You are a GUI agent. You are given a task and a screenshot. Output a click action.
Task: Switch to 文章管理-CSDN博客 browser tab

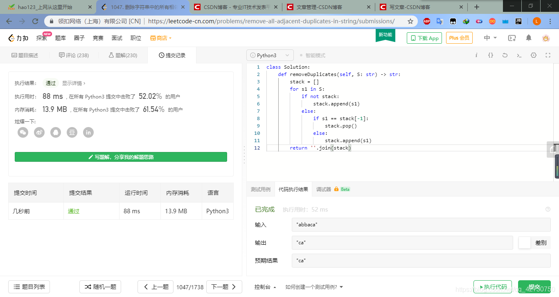[x=328, y=7]
